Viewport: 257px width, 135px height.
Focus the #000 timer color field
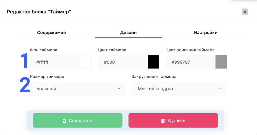[122, 62]
